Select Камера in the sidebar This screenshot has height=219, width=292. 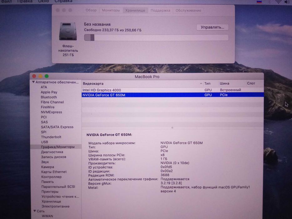pyautogui.click(x=48, y=167)
